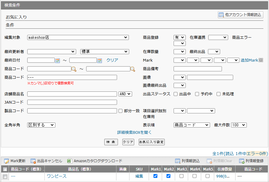269x182 pixels.
Task: Click the 列情報読込 toolbar icon
Action: pyautogui.click(x=177, y=161)
